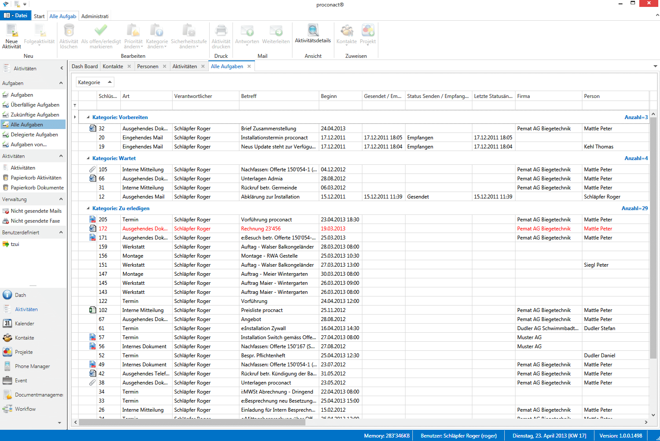The width and height of the screenshot is (660, 441).
Task: Switch to Personen tab
Action: (148, 66)
